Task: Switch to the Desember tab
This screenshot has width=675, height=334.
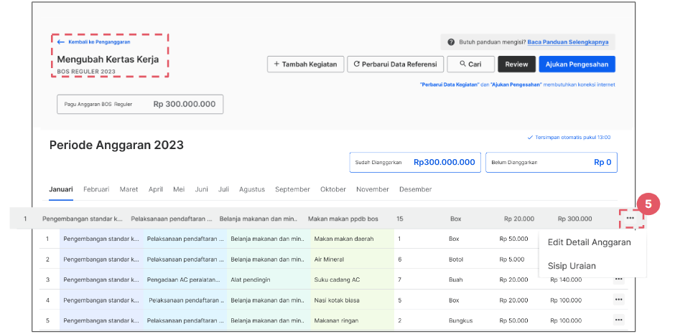Action: coord(416,189)
